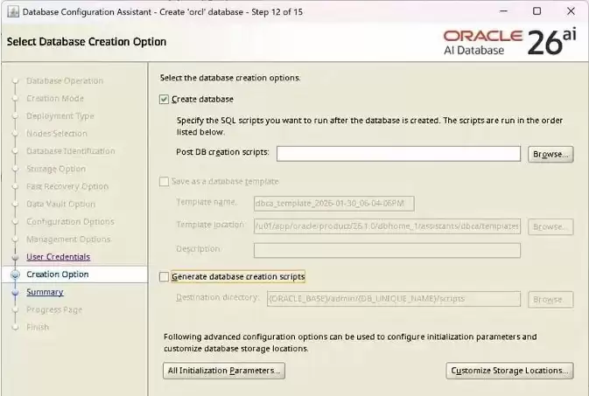Click the Database Identification step

tap(71, 151)
